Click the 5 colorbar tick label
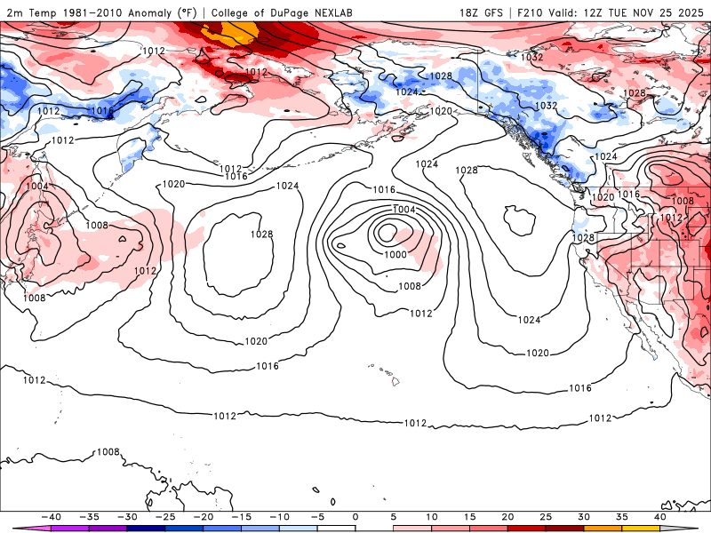711x533 pixels. click(x=394, y=517)
